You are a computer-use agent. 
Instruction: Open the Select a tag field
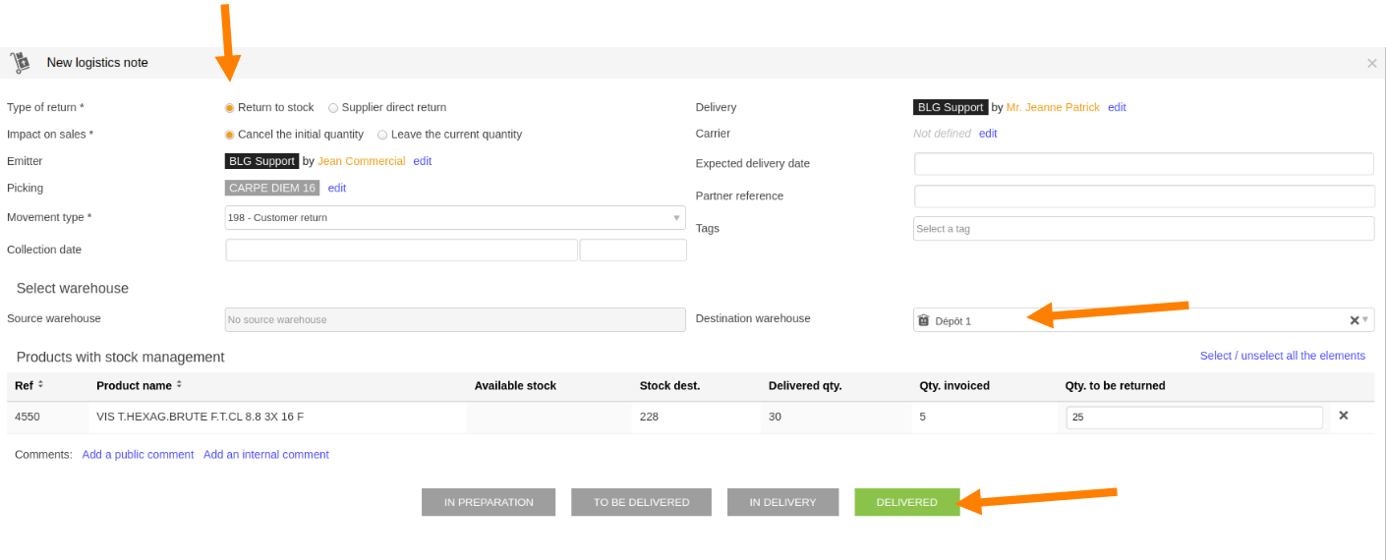click(1143, 228)
